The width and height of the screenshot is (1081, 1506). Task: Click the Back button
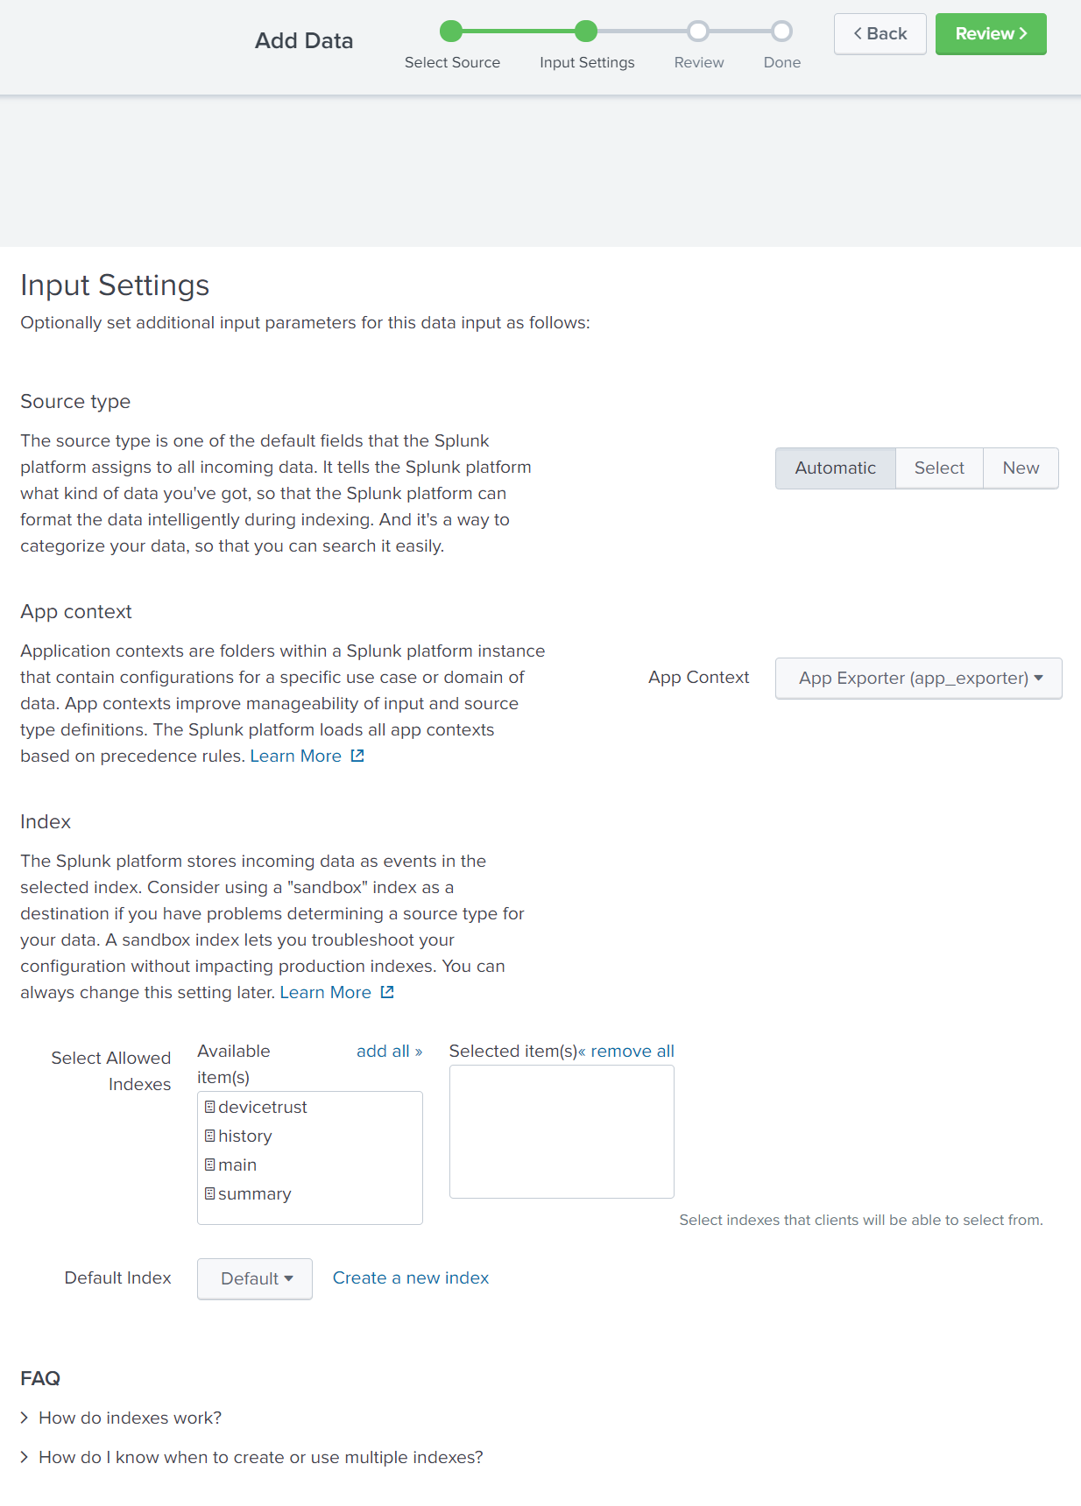pos(880,33)
